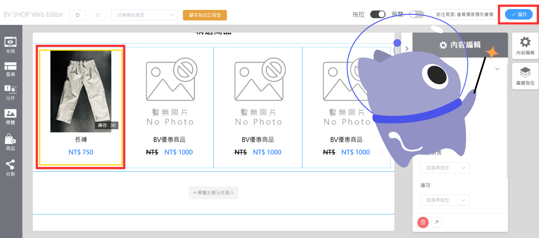
Task: Open 內容編輯 gear panel on right
Action: click(525, 46)
